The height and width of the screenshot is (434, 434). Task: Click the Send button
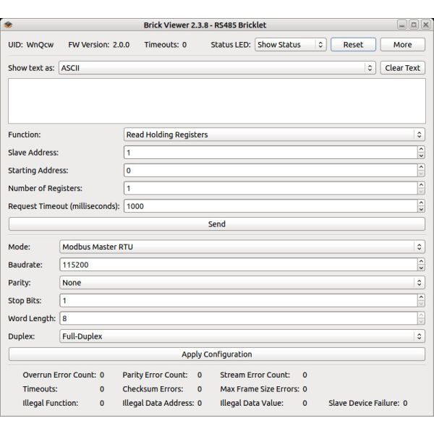click(217, 224)
